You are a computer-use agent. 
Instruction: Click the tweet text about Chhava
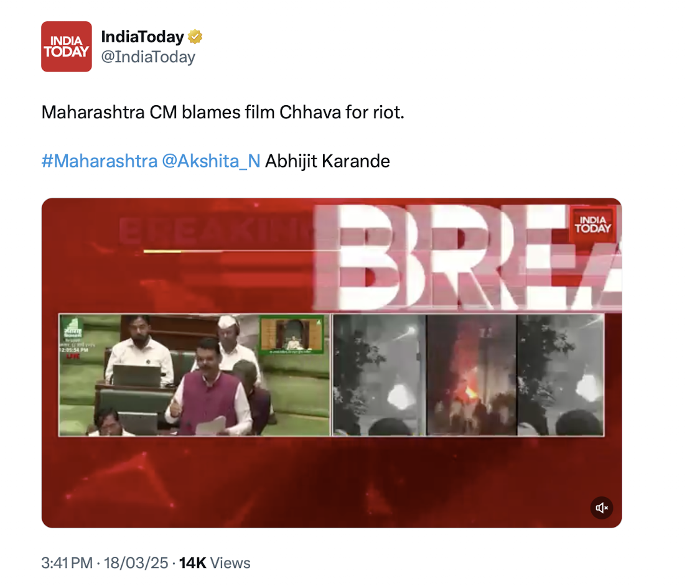pyautogui.click(x=223, y=113)
